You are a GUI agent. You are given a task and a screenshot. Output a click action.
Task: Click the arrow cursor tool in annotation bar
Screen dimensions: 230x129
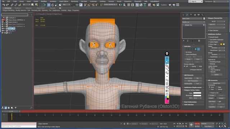pyautogui.click(x=167, y=62)
